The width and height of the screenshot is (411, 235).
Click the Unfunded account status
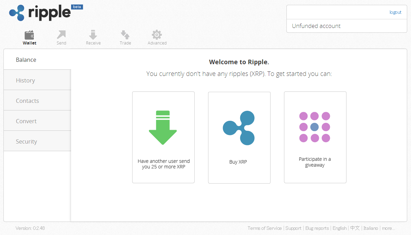tap(316, 26)
